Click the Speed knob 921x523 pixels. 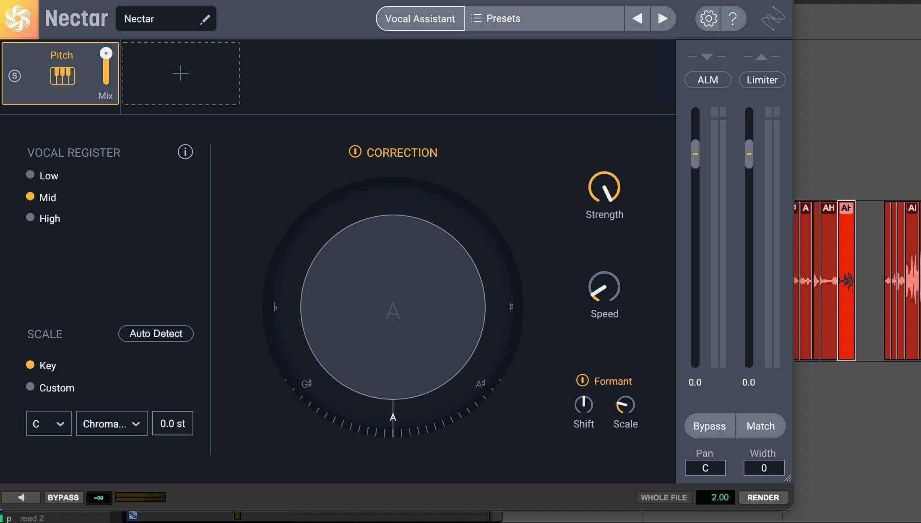[x=604, y=287]
